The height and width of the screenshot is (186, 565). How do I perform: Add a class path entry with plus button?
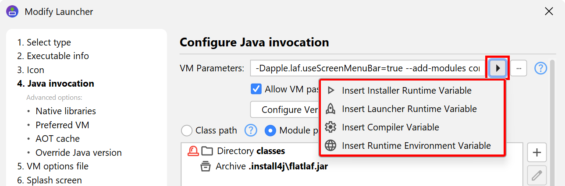tap(537, 153)
